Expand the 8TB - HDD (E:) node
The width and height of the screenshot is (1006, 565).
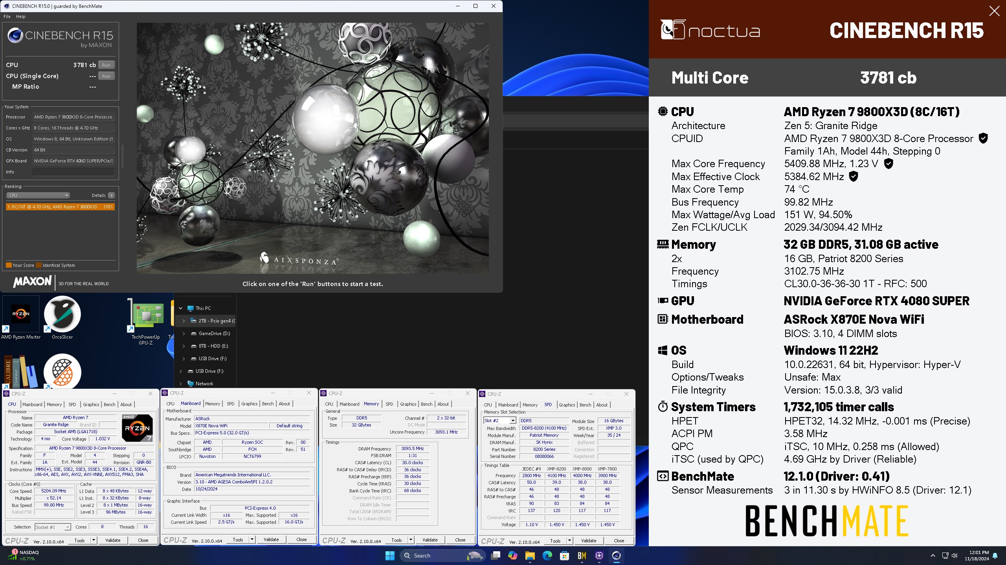[x=184, y=346]
